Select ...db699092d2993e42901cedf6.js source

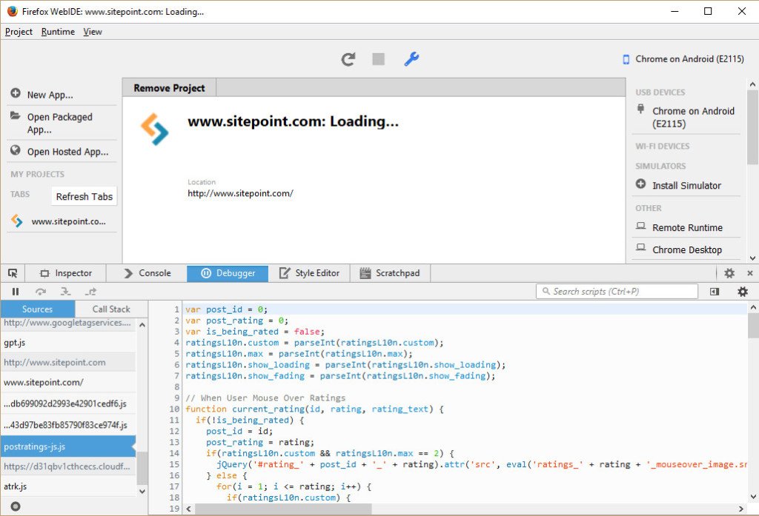pyautogui.click(x=68, y=403)
